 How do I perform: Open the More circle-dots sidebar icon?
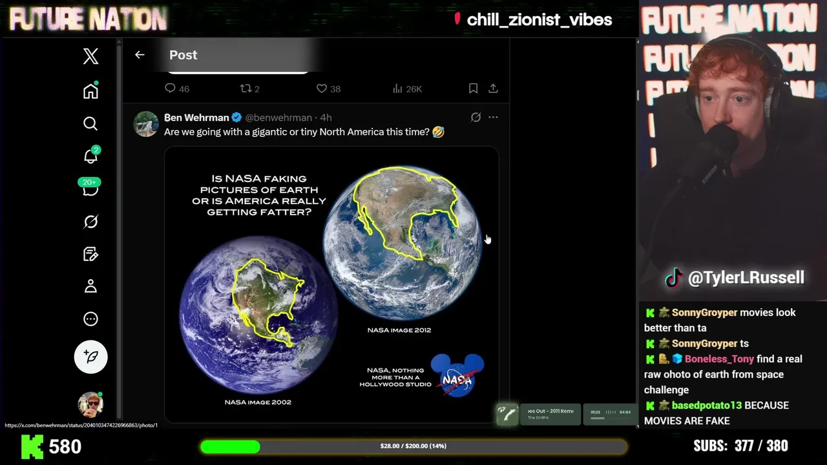[x=90, y=318]
